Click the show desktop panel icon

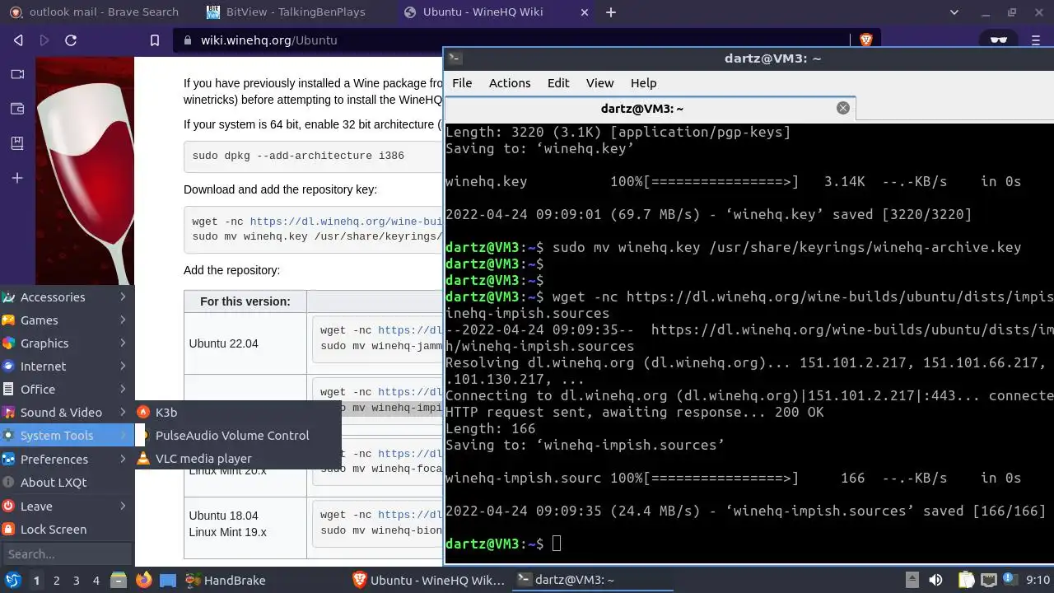tap(168, 581)
